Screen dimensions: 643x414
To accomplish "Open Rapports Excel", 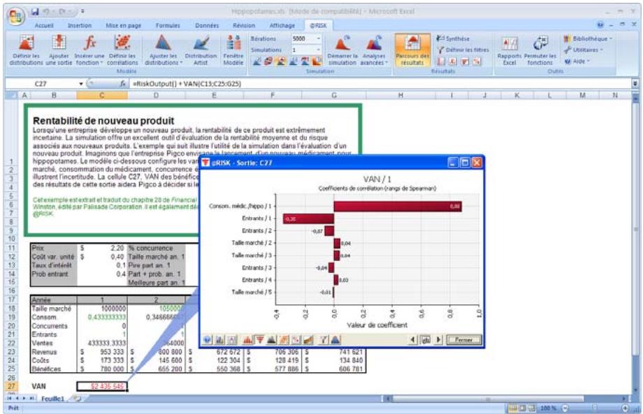I will (x=510, y=47).
